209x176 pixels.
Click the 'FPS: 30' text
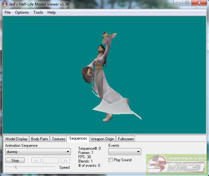pos(85,157)
